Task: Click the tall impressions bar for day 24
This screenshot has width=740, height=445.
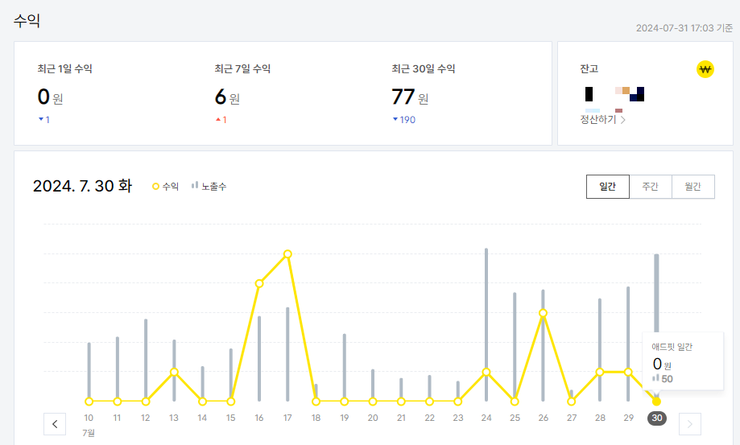Action: click(x=486, y=325)
